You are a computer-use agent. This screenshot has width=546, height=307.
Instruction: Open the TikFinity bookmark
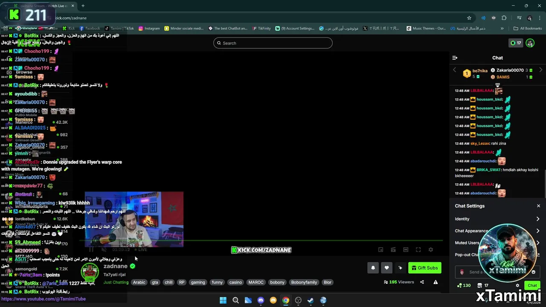[261, 29]
